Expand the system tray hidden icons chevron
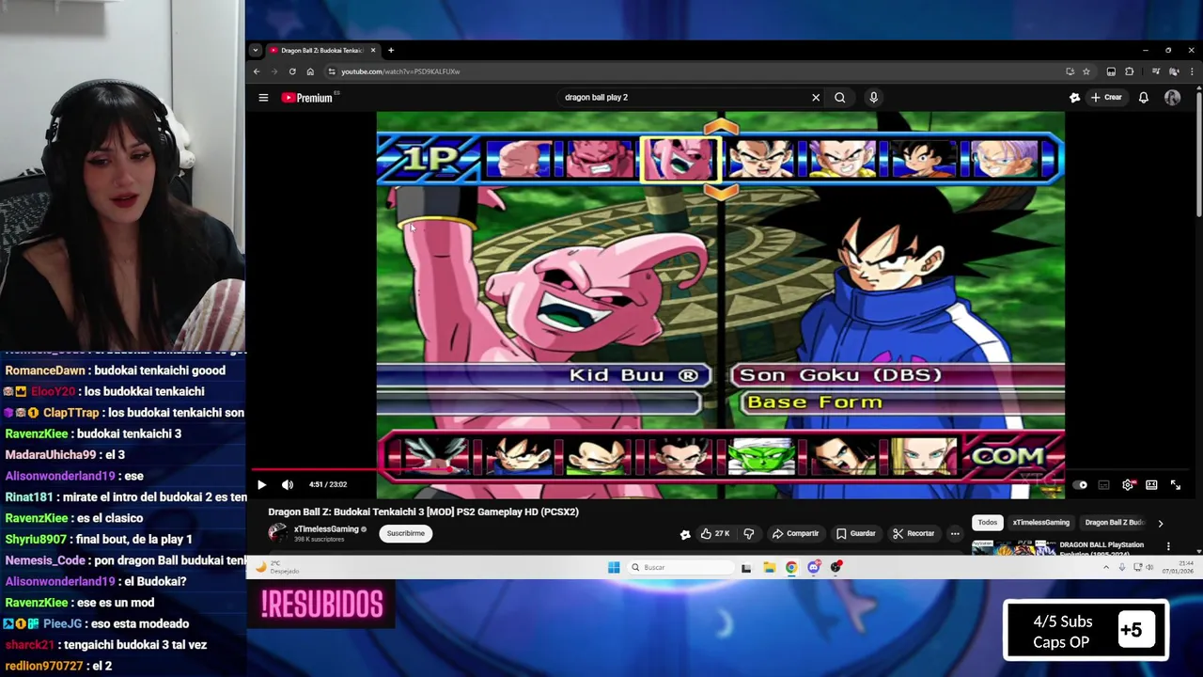Viewport: 1203px width, 677px height. [1106, 567]
